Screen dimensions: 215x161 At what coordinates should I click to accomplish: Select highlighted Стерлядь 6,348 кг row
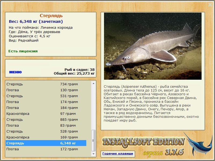click(x=46, y=143)
